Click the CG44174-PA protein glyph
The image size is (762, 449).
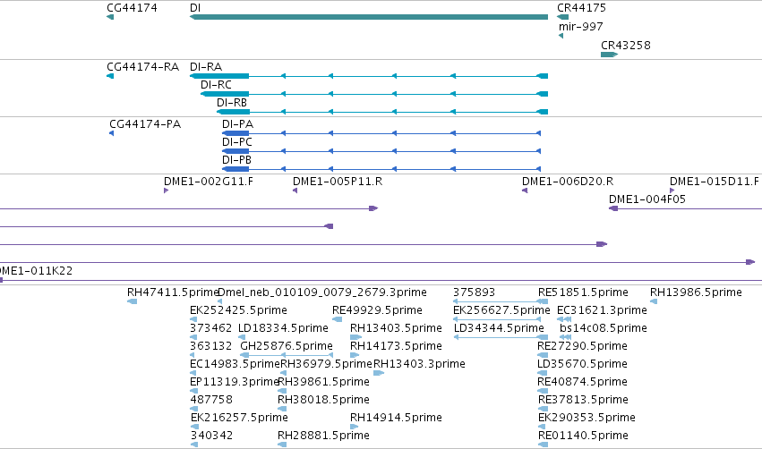coord(111,133)
